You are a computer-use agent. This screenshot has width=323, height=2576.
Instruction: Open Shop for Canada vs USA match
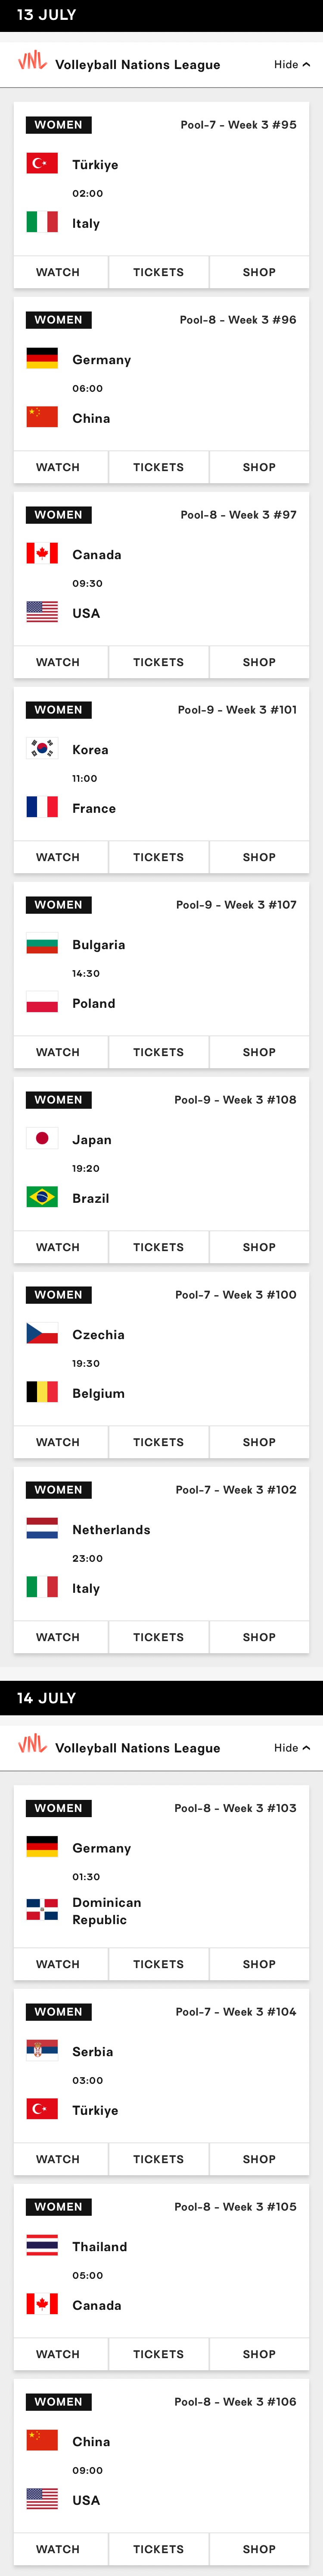[259, 662]
